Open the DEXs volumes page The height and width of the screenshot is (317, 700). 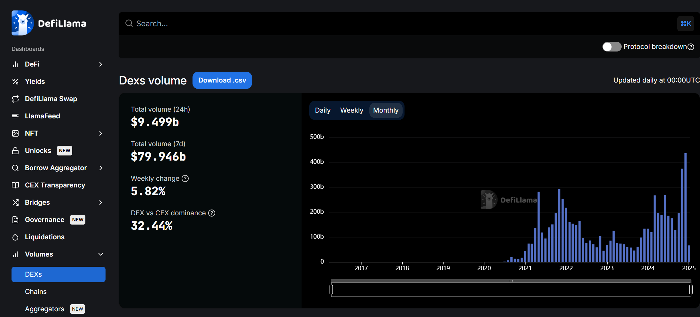point(59,274)
